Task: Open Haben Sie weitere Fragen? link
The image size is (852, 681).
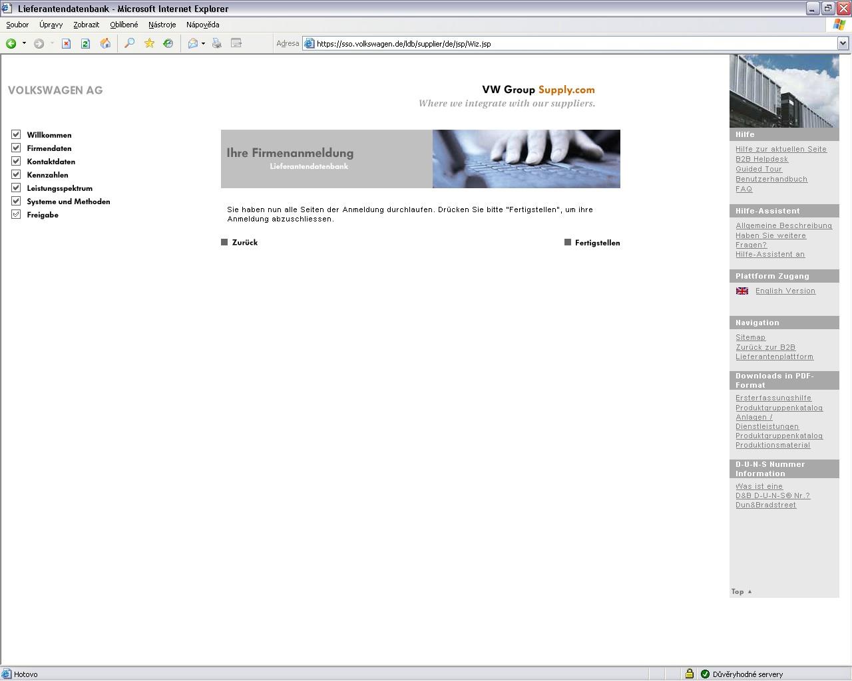Action: (x=771, y=240)
